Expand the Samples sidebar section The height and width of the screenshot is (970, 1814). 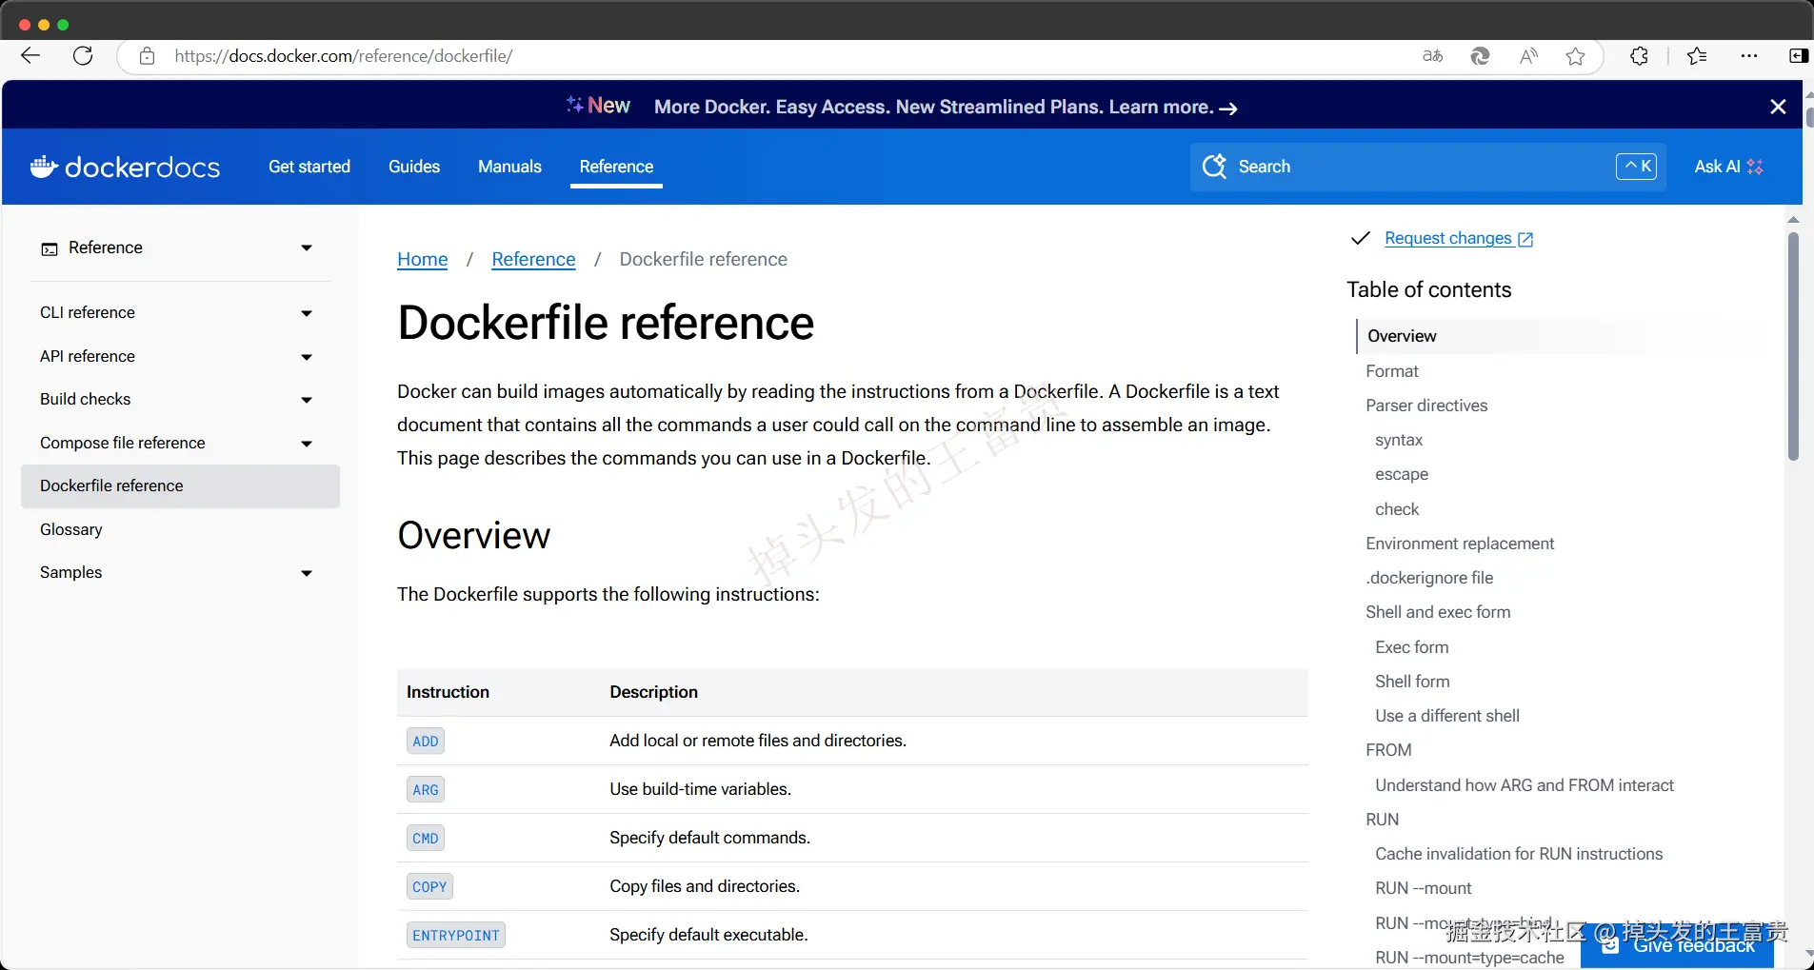click(x=307, y=573)
